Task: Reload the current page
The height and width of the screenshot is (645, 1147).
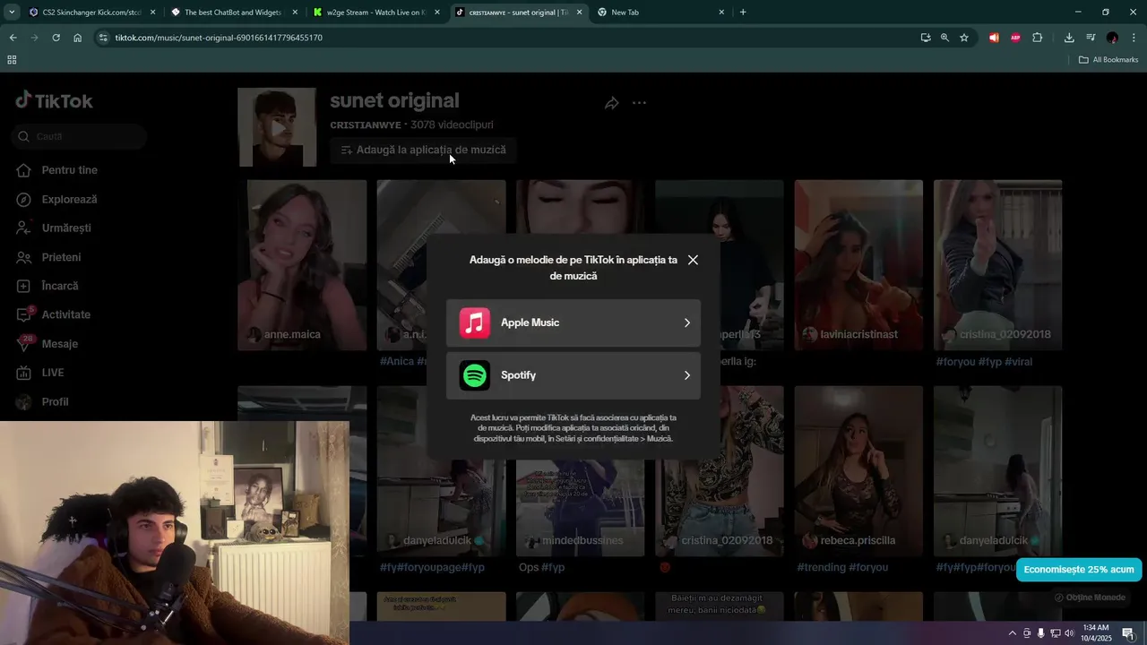Action: [56, 38]
